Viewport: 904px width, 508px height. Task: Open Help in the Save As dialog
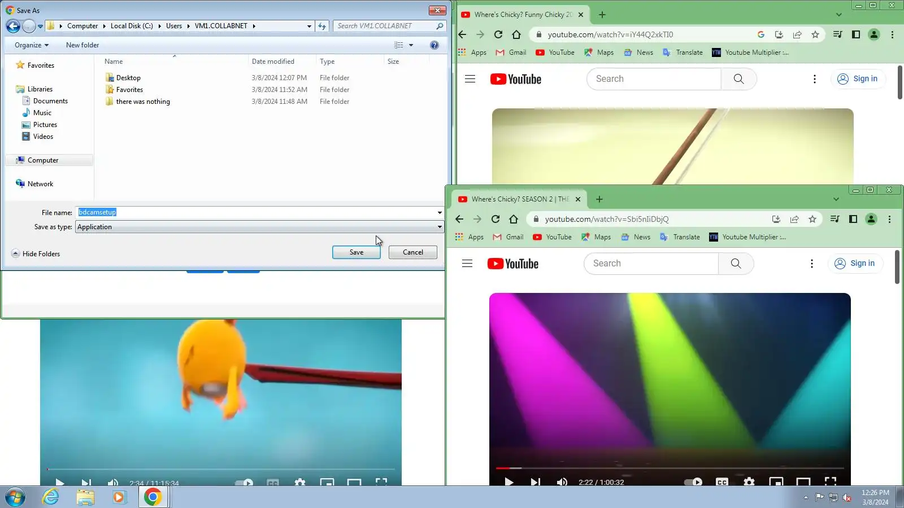click(434, 45)
